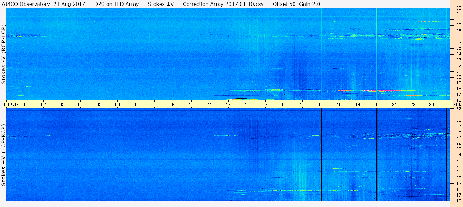Choose the 17 hour tick label
Image resolution: width=463 pixels, height=207 pixels.
(321, 105)
